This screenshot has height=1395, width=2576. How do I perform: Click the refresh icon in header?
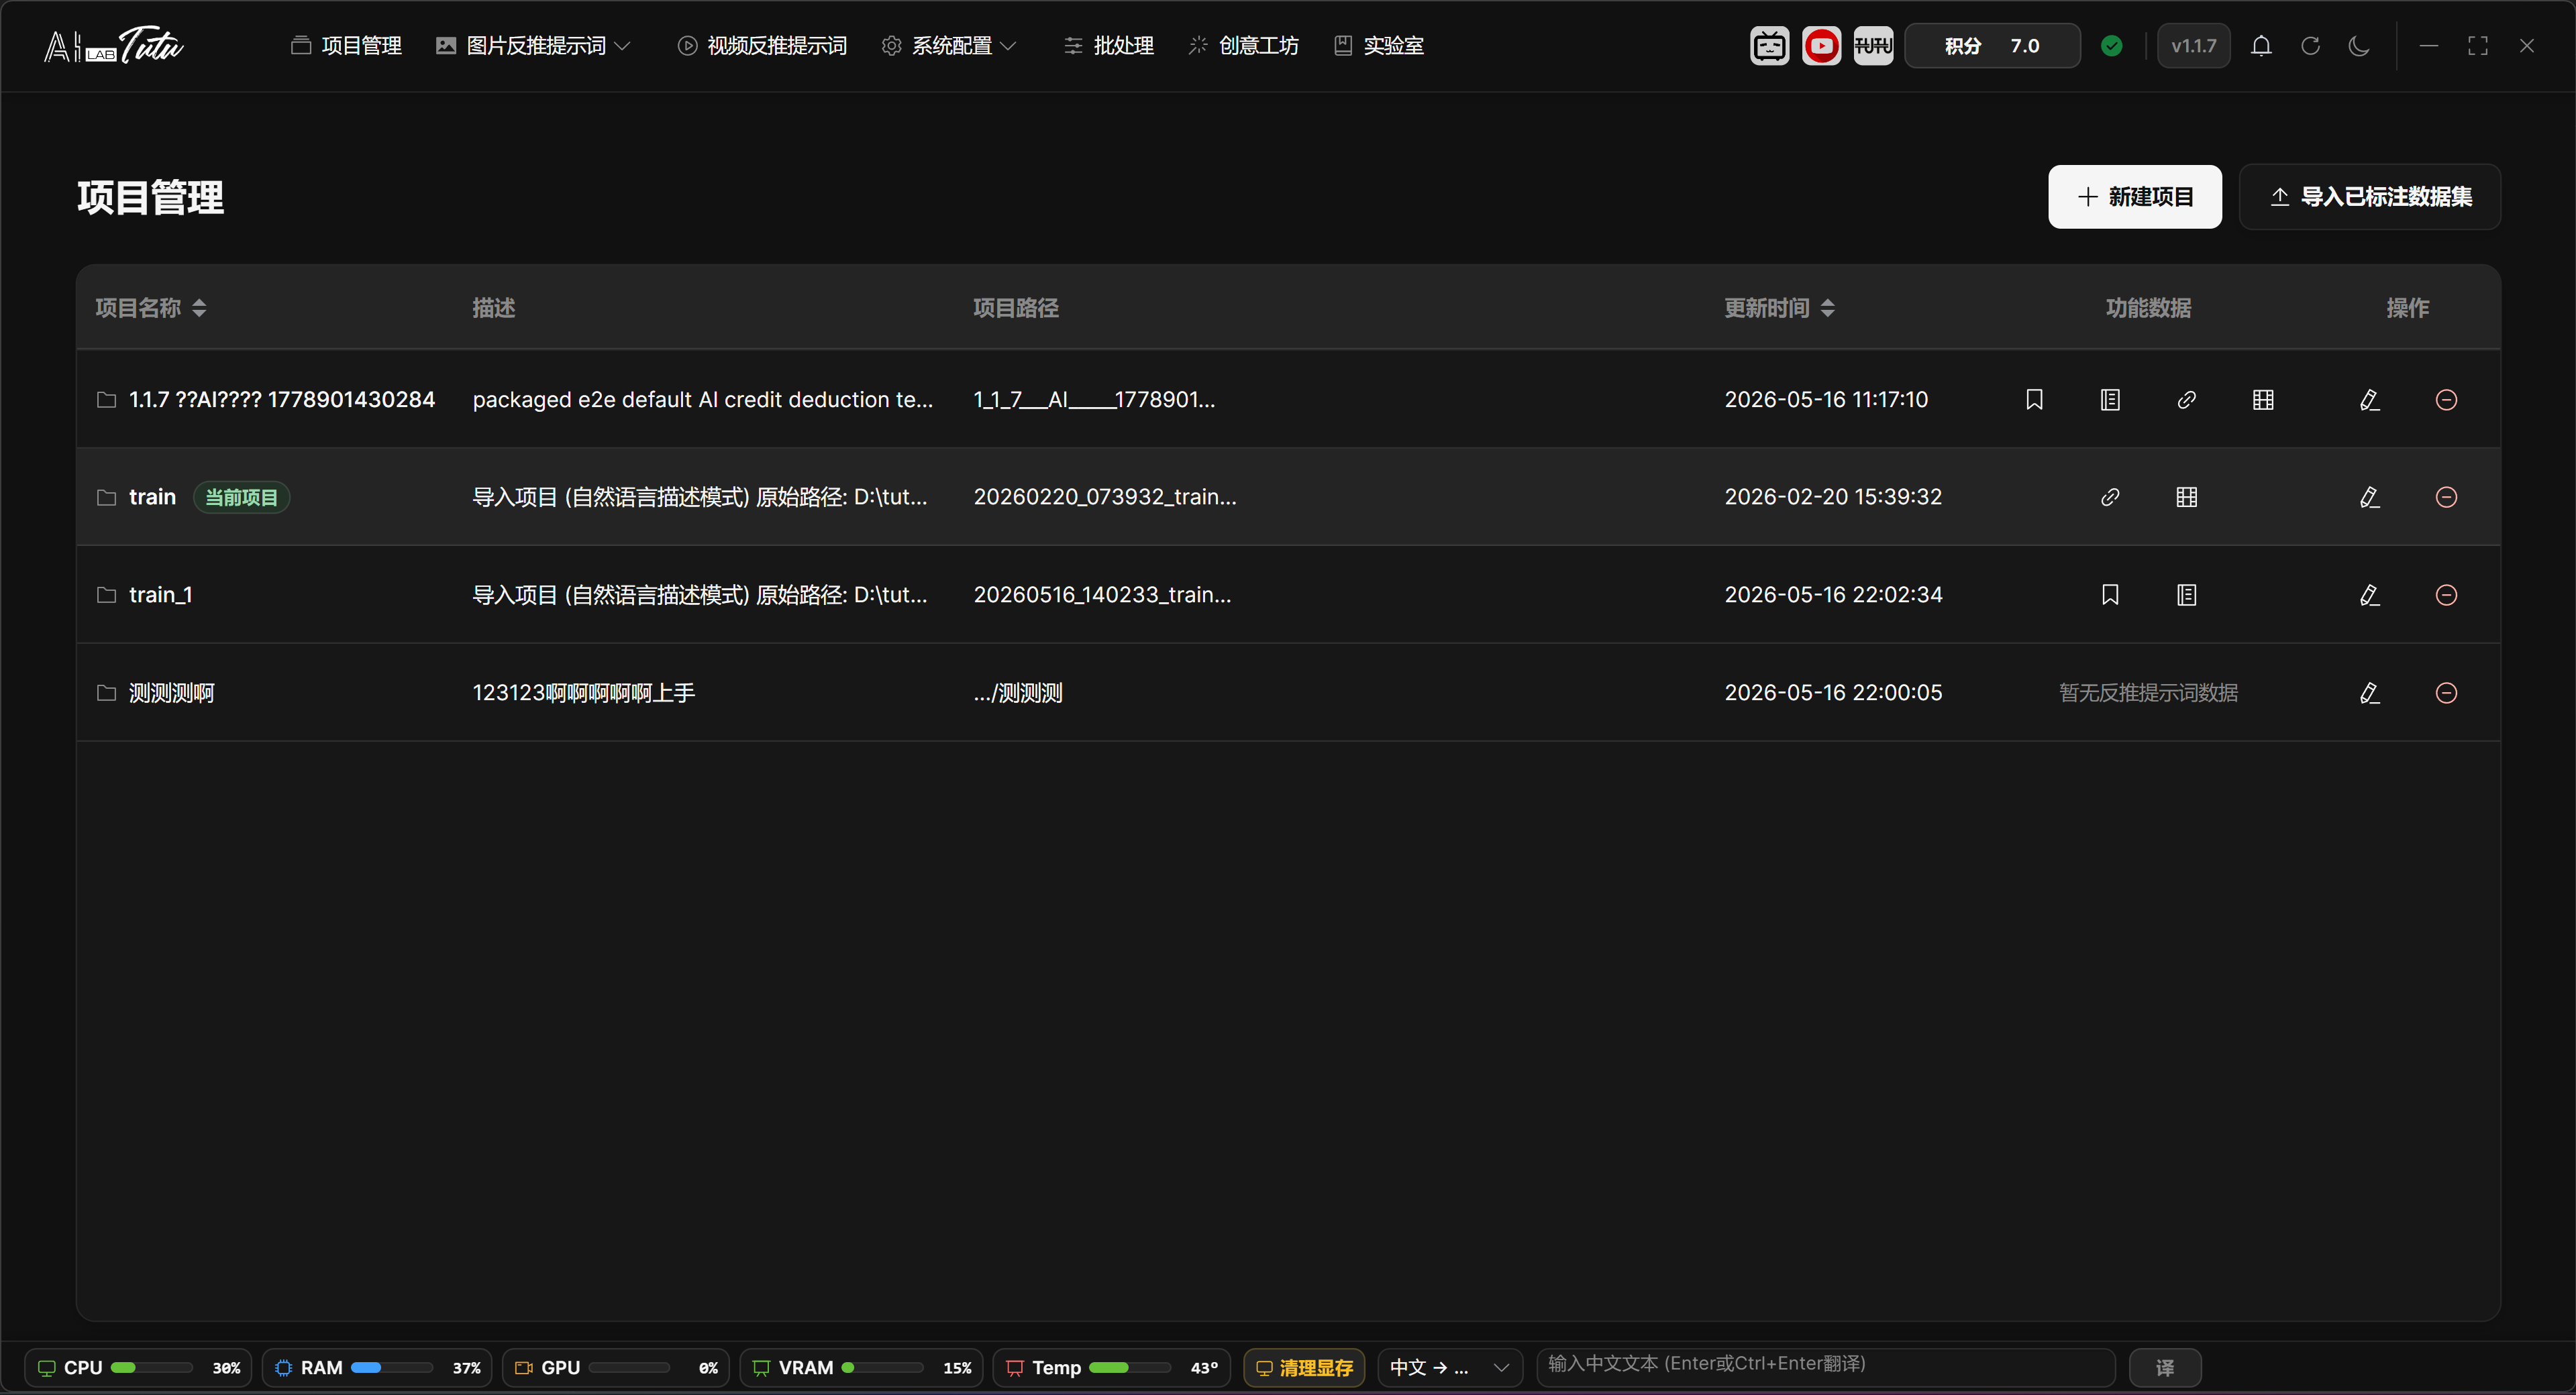point(2310,46)
